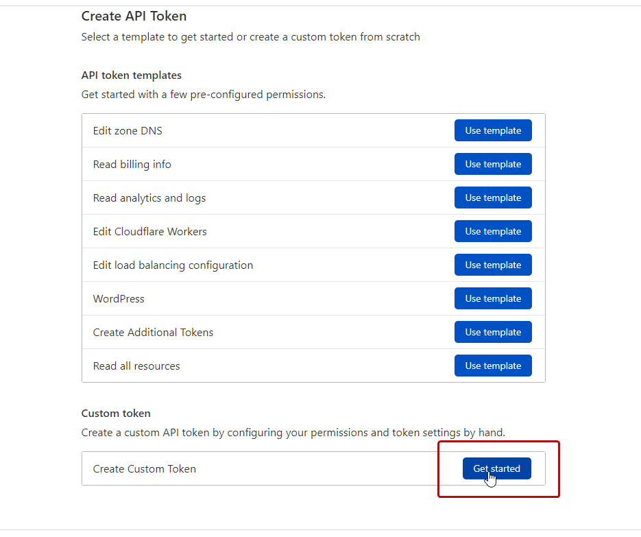Use the Read all resources template
Viewport: 641px width, 537px height.
pos(493,366)
